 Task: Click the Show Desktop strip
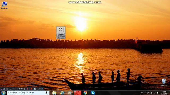pos(169,93)
